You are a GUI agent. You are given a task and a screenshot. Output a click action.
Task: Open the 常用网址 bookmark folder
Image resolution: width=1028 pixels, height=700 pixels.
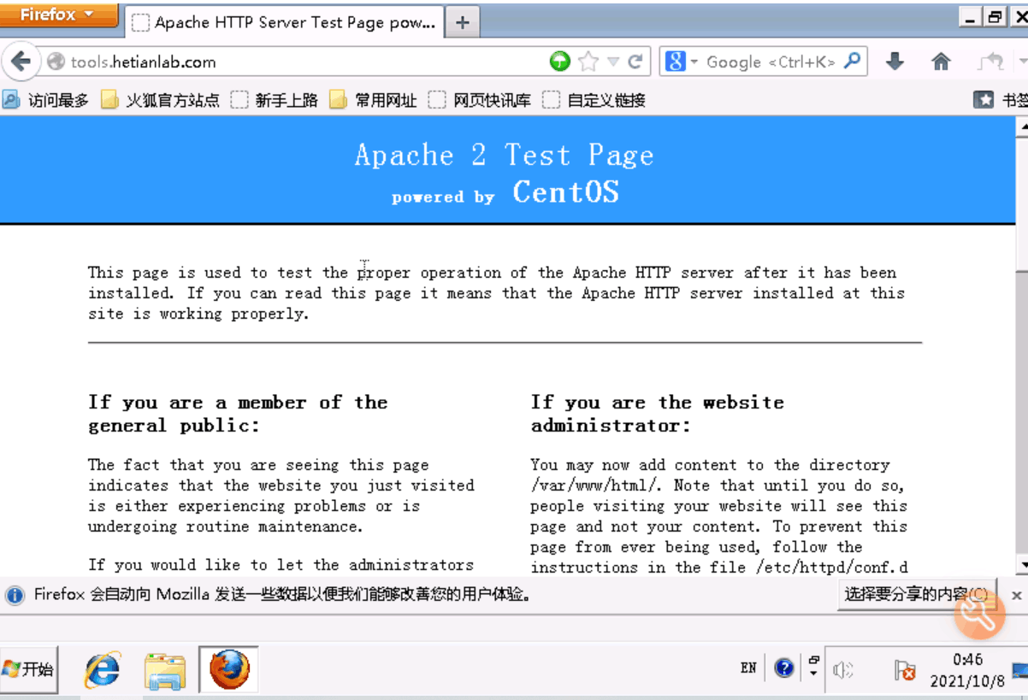click(374, 100)
